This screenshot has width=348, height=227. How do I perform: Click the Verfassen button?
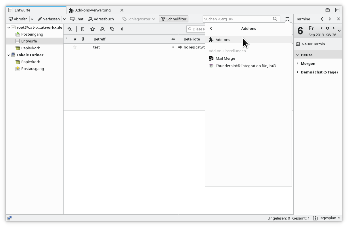tap(49, 19)
